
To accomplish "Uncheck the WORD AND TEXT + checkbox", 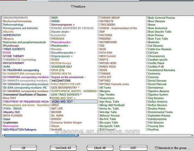I will [x=51, y=98].
